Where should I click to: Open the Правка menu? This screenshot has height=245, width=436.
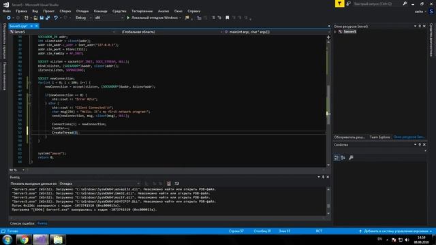(21, 11)
